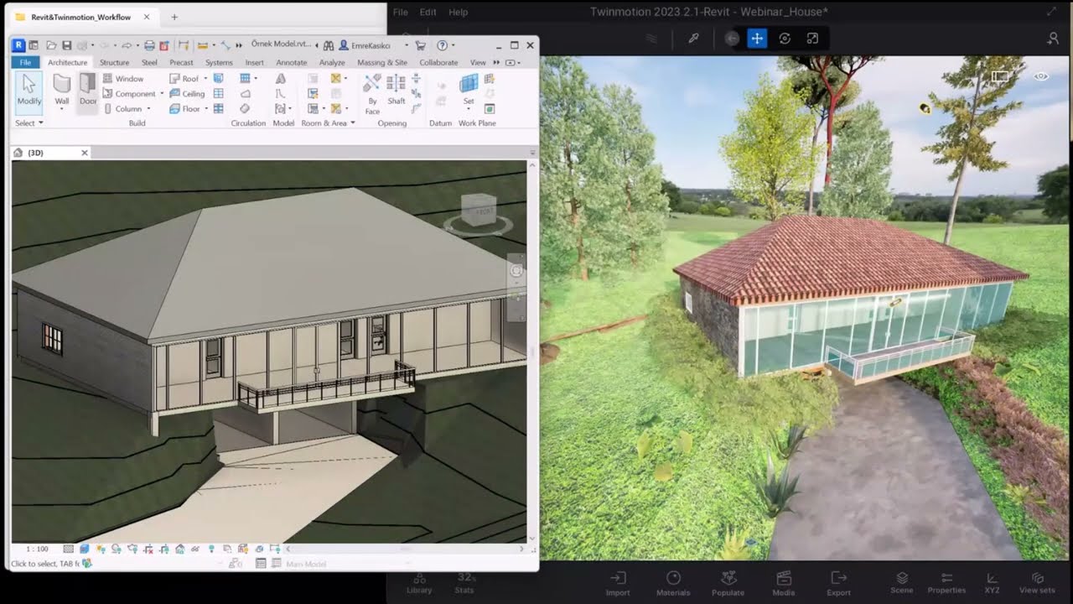Select the scale gizmo in Twinmotion toolbar
The image size is (1073, 604).
click(x=812, y=39)
